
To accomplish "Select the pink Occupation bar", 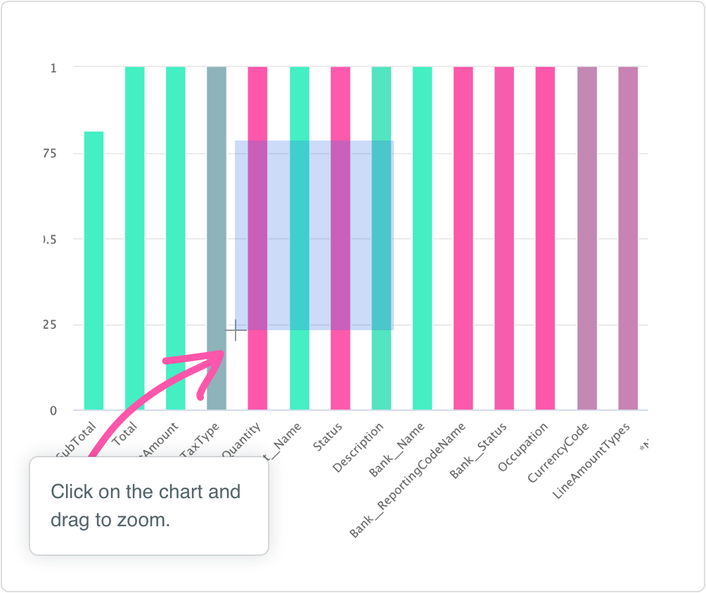I will pyautogui.click(x=545, y=238).
